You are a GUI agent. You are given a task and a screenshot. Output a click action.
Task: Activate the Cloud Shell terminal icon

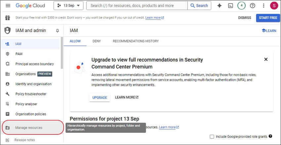(230, 6)
